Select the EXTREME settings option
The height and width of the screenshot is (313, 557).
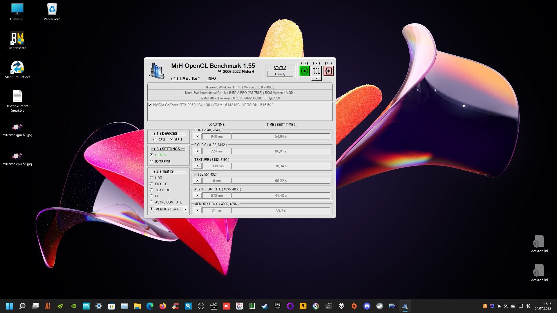click(151, 162)
